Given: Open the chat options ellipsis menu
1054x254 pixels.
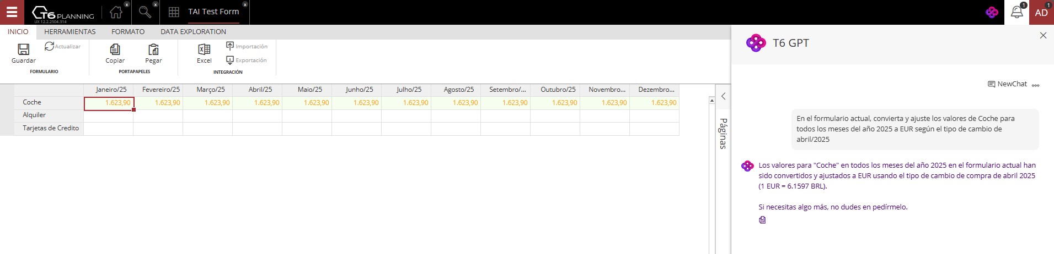Looking at the screenshot, I should click(x=1036, y=85).
